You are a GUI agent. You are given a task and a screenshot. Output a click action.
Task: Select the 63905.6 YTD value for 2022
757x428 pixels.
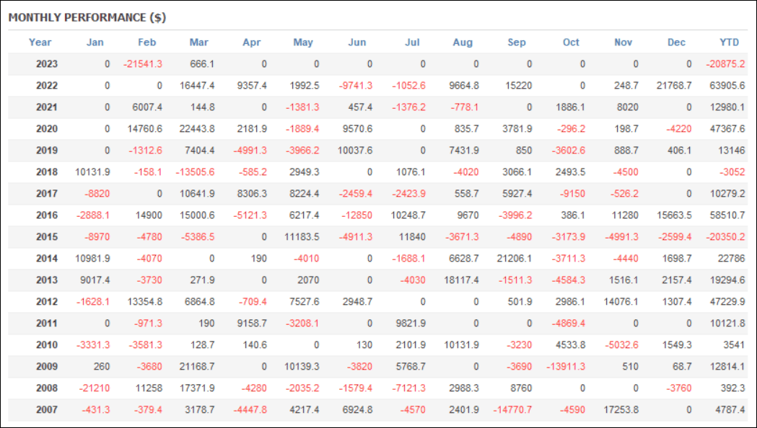click(725, 86)
